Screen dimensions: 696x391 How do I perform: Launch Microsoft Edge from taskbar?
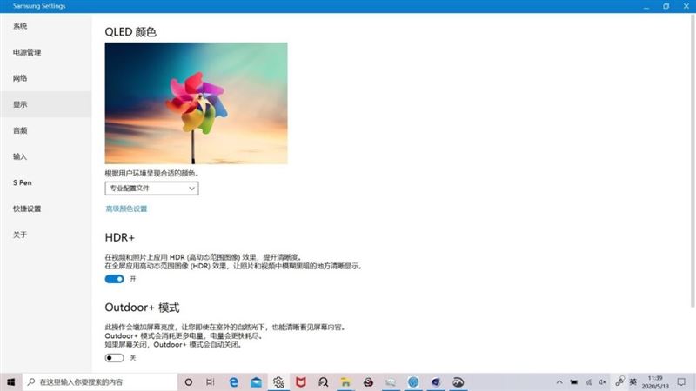(x=233, y=382)
